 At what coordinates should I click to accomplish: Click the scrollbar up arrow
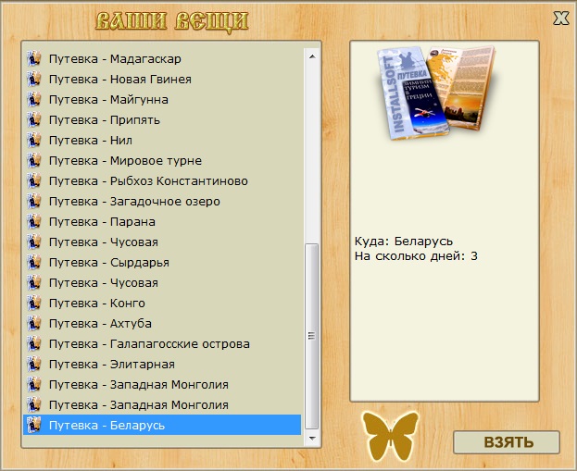(x=312, y=56)
